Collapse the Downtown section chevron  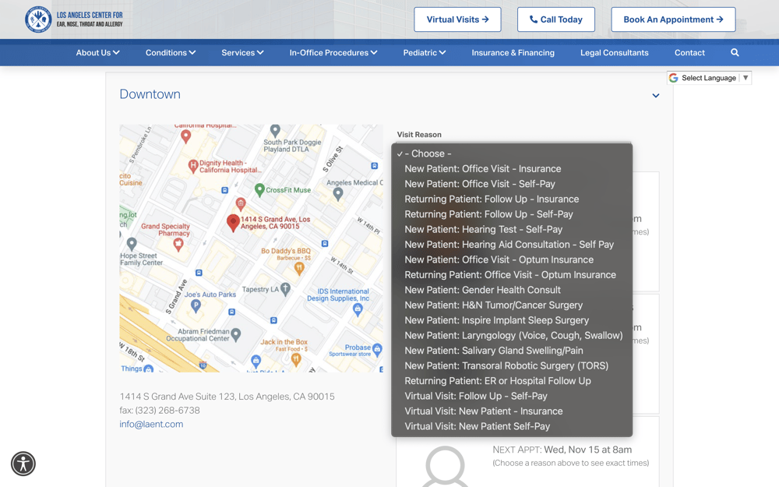click(656, 95)
